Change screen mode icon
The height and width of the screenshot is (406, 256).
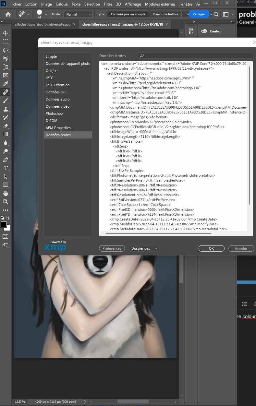pos(6,245)
